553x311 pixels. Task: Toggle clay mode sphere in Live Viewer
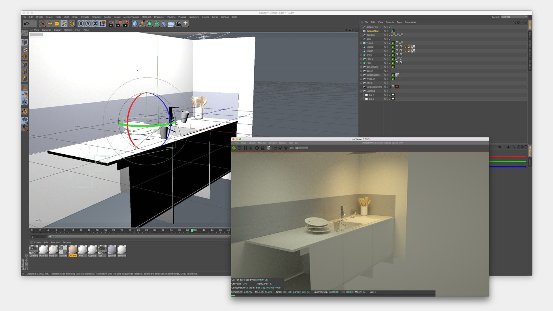268,148
